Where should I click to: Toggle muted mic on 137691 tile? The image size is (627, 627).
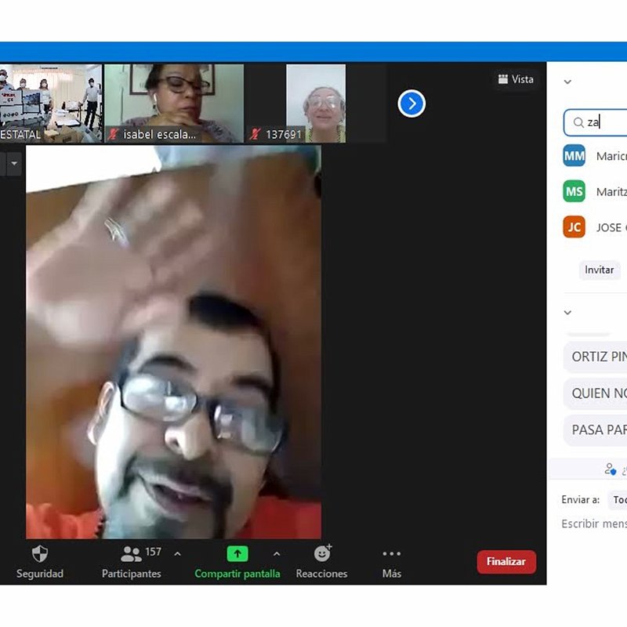[255, 134]
